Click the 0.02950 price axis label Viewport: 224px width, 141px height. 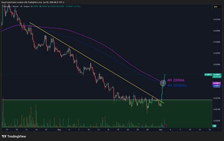pos(217,53)
